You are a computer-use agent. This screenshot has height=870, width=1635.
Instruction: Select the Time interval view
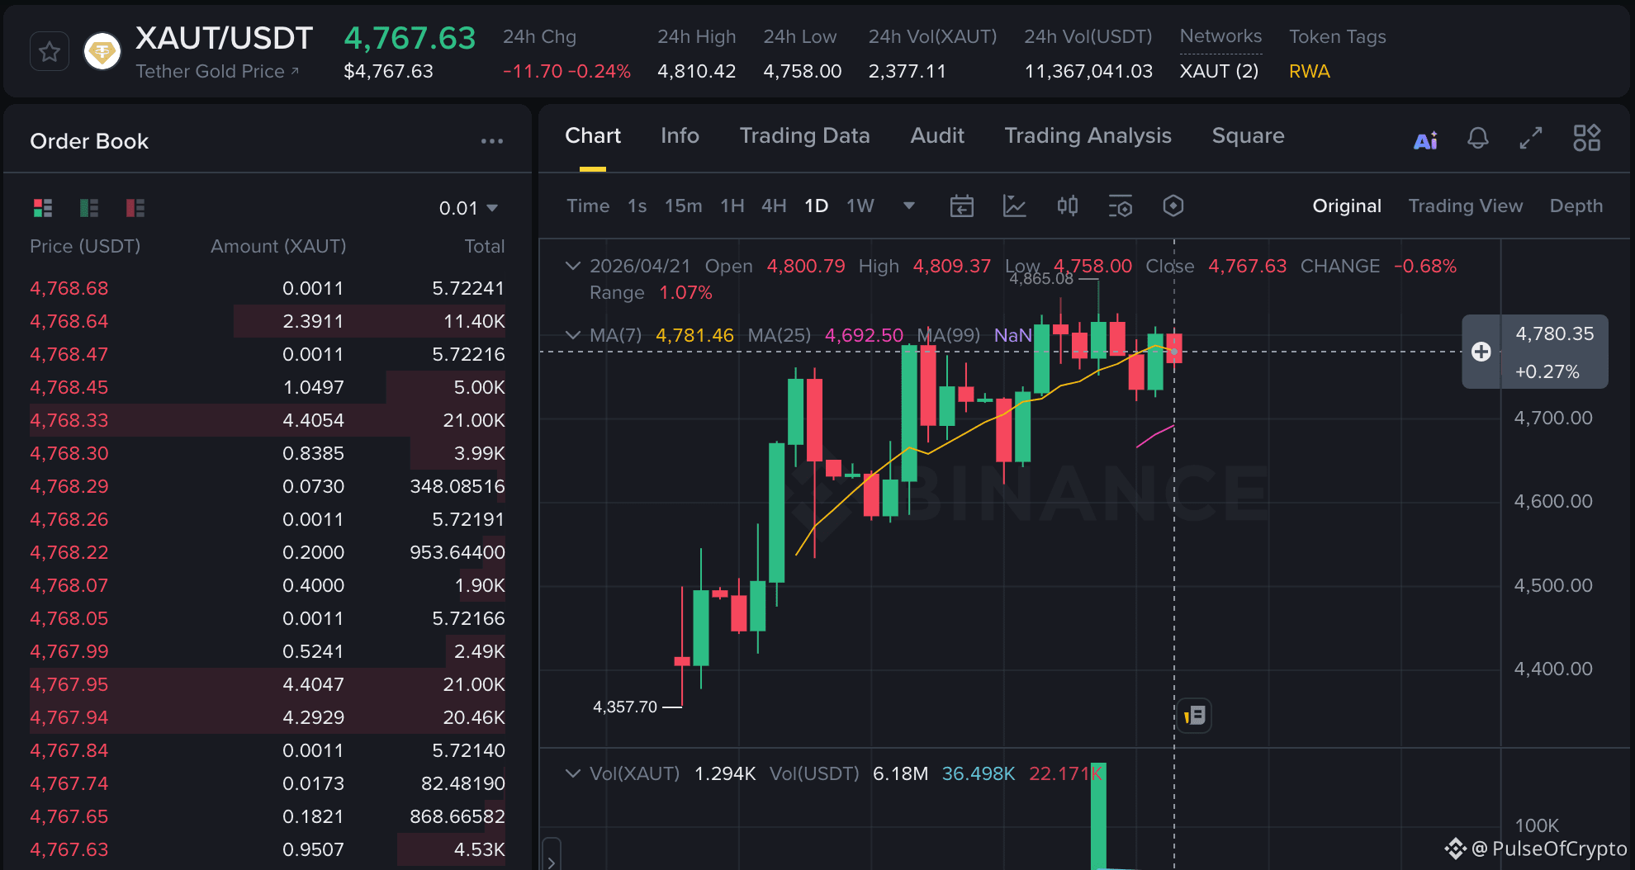pyautogui.click(x=588, y=206)
